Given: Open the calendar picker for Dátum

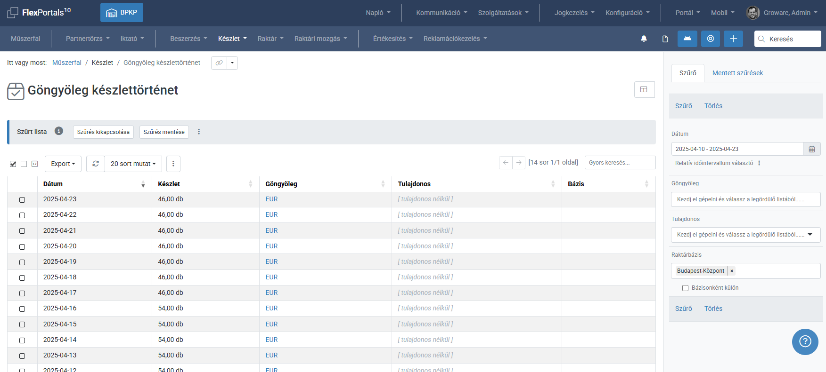Looking at the screenshot, I should point(812,149).
